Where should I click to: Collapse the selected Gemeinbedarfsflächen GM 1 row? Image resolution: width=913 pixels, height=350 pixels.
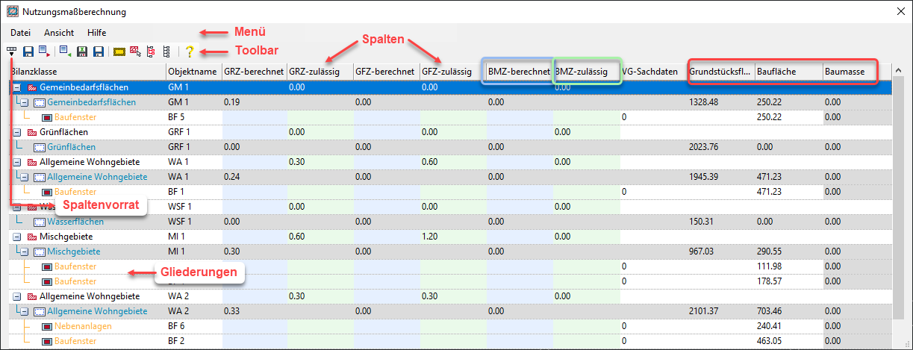click(17, 87)
